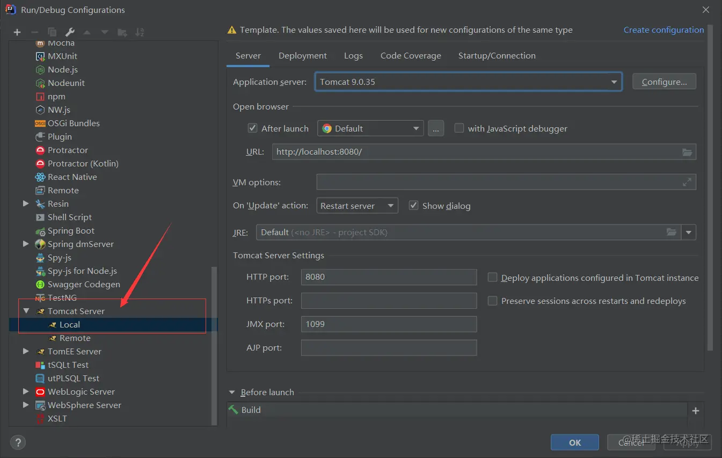Select the Protractor (Kotlin) template icon
This screenshot has height=458, width=722.
coord(40,164)
